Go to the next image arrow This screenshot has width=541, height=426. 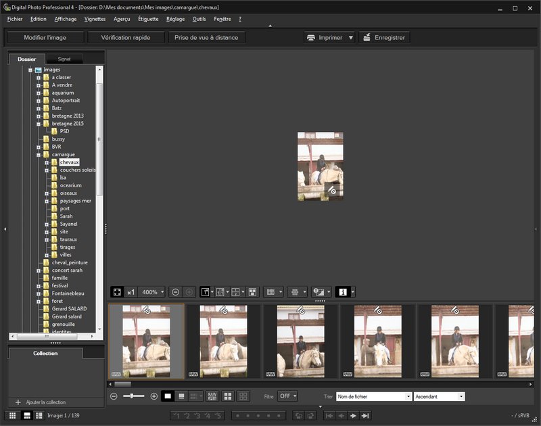point(353,416)
